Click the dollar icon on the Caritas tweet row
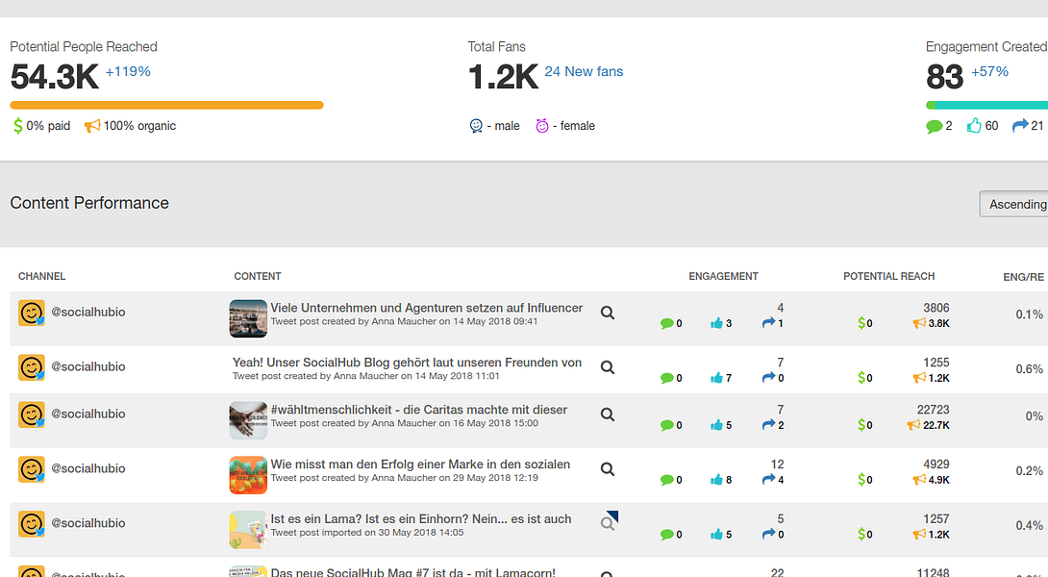 (x=861, y=424)
